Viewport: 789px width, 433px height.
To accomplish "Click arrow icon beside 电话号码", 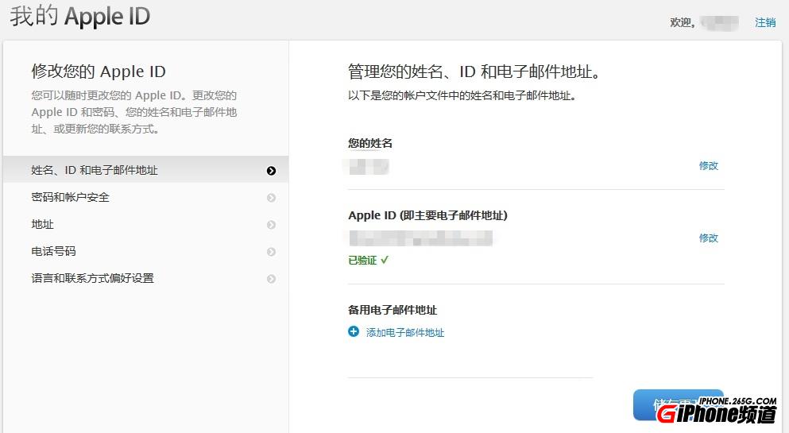I will point(271,251).
